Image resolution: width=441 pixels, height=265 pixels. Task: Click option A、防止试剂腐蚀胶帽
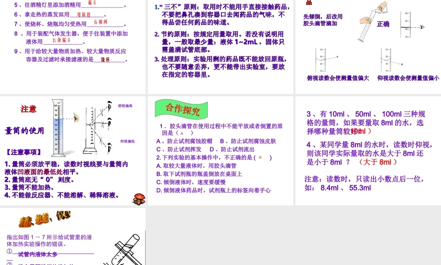coord(184,141)
